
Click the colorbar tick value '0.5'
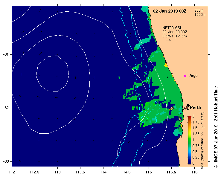click(195, 152)
